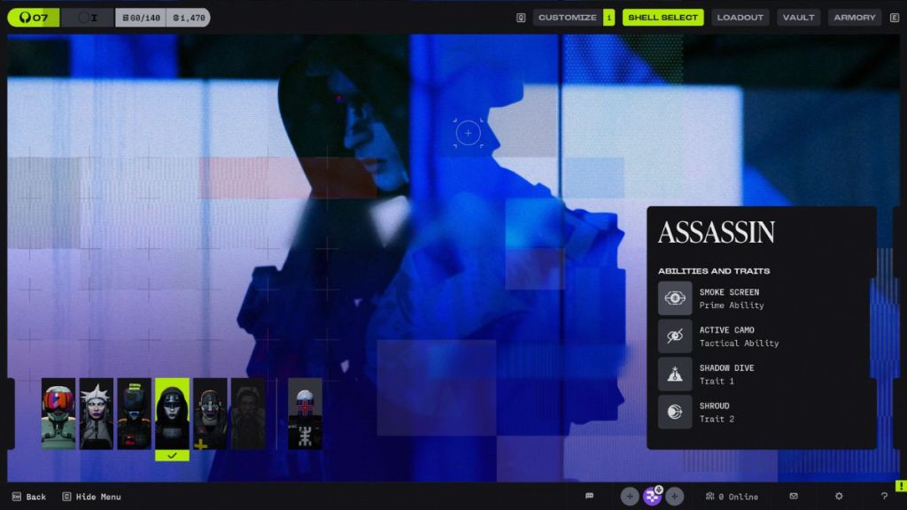
Task: Open the Customize menu
Action: point(567,18)
